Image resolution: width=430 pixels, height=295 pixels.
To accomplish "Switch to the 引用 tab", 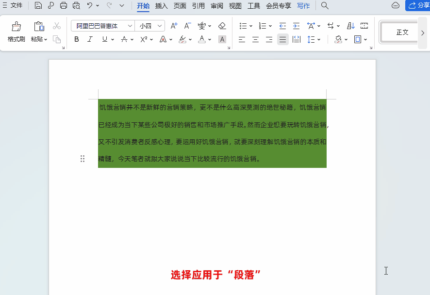I will [198, 6].
